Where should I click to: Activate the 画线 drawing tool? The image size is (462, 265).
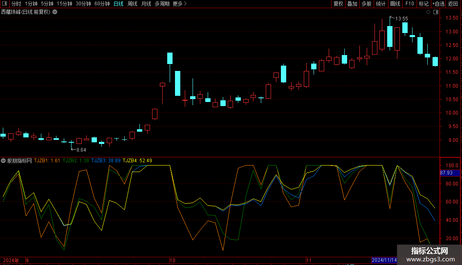395,4
